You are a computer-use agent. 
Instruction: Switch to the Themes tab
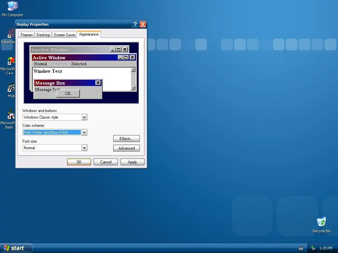[x=26, y=35]
